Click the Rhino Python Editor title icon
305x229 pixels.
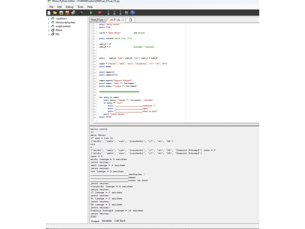[49, 1]
